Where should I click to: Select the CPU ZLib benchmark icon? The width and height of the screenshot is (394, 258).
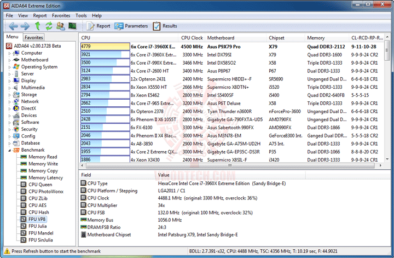coord(24,198)
